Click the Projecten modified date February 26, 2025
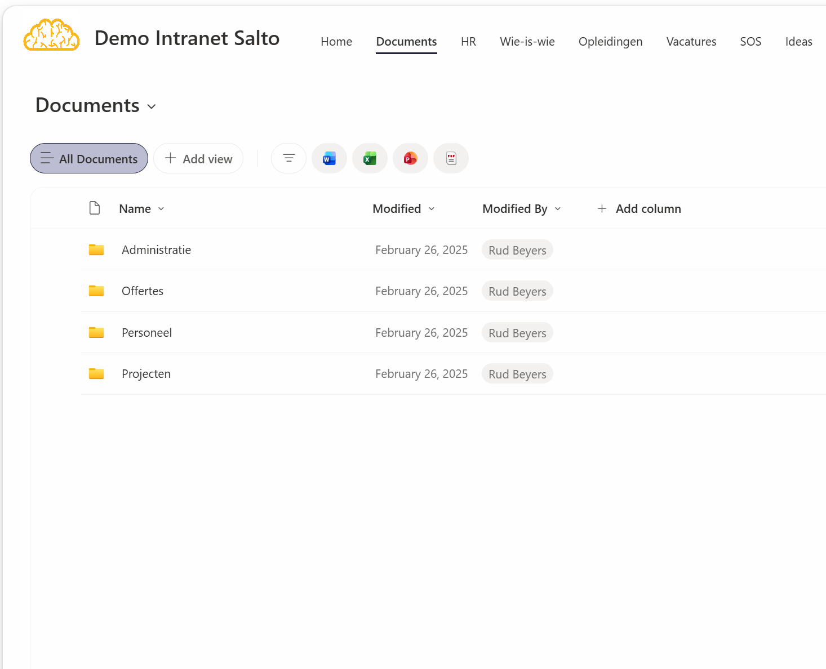This screenshot has width=826, height=669. coord(421,374)
